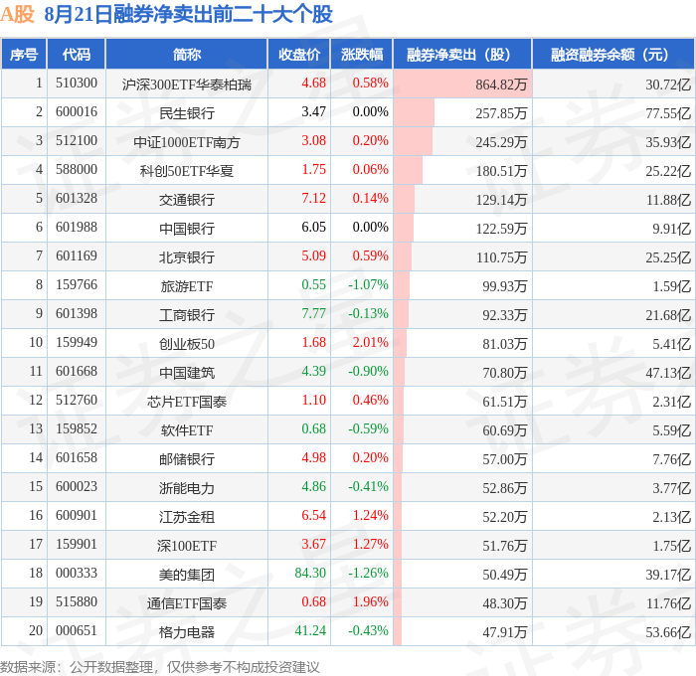Click stock code 601328

point(77,198)
